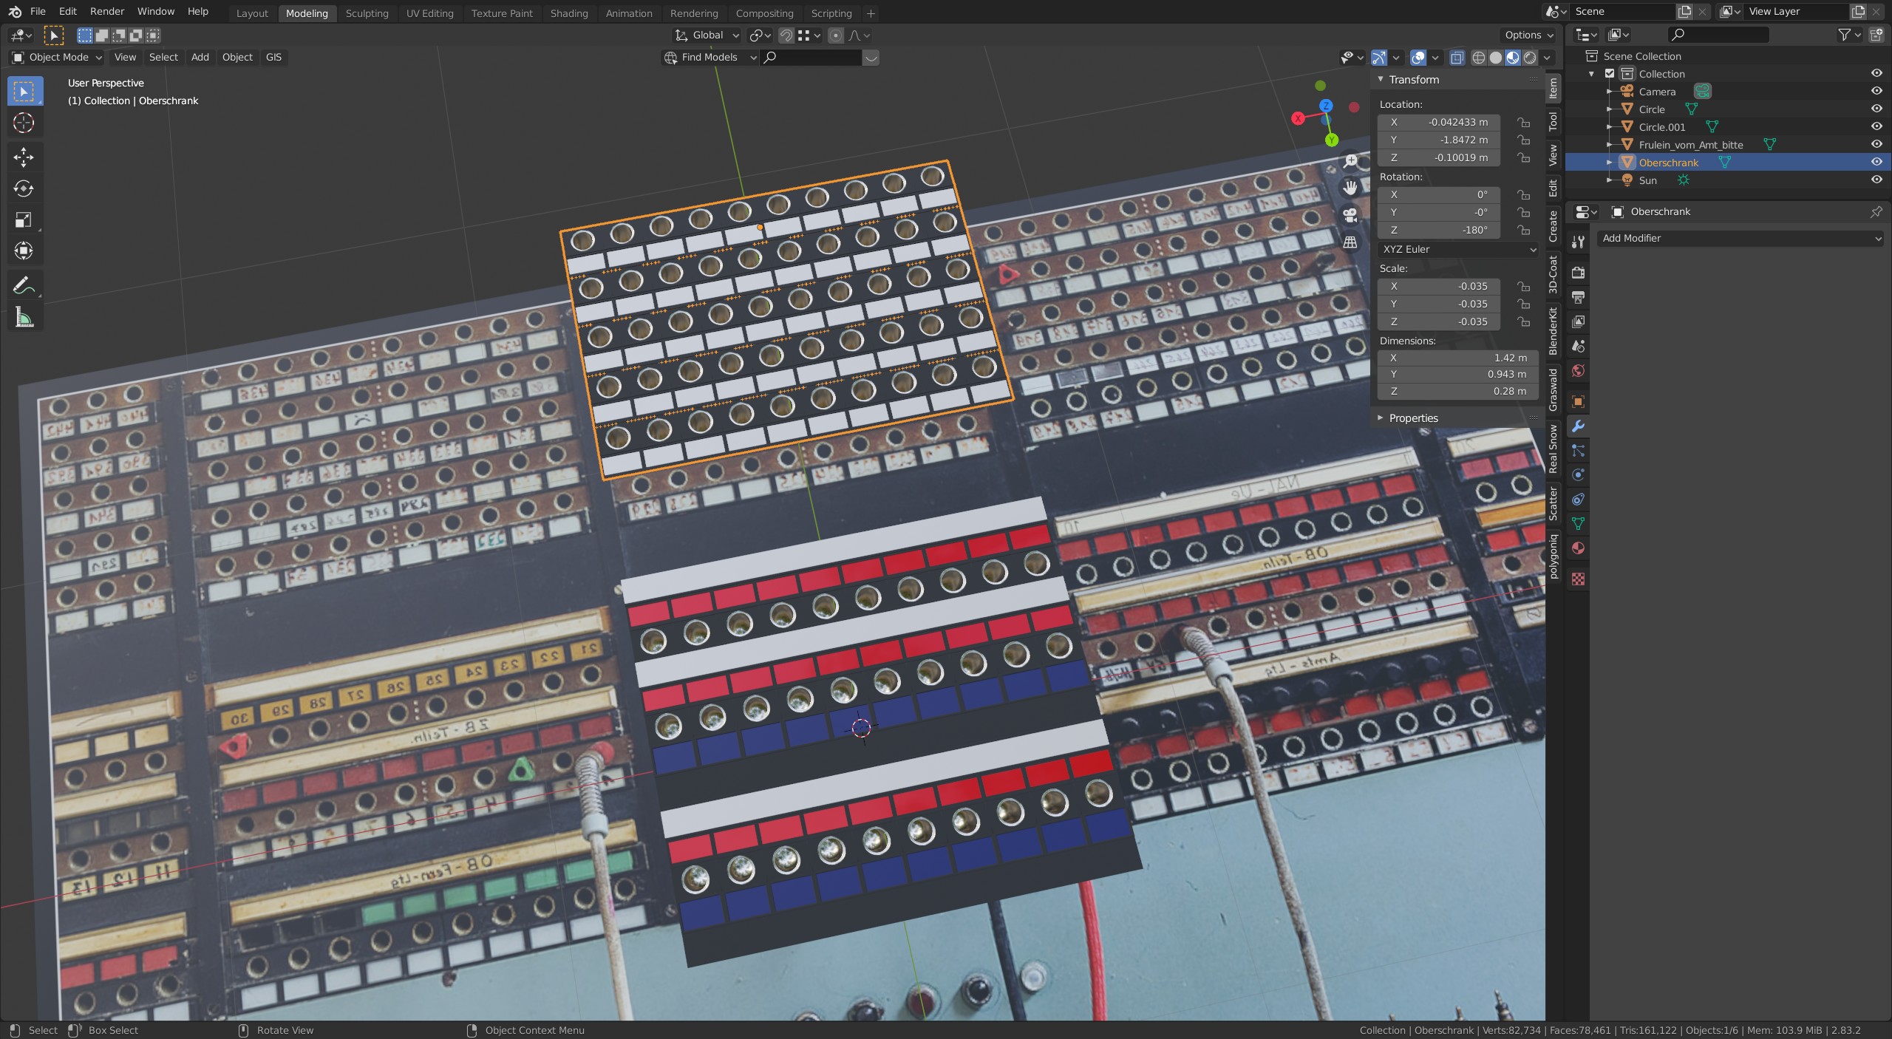Click the Location X value slider field
The width and height of the screenshot is (1892, 1039).
coord(1438,123)
